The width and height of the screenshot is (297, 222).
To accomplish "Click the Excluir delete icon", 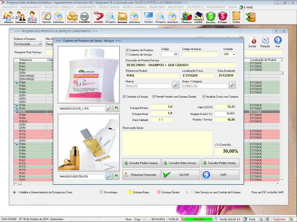I will 252,42.
